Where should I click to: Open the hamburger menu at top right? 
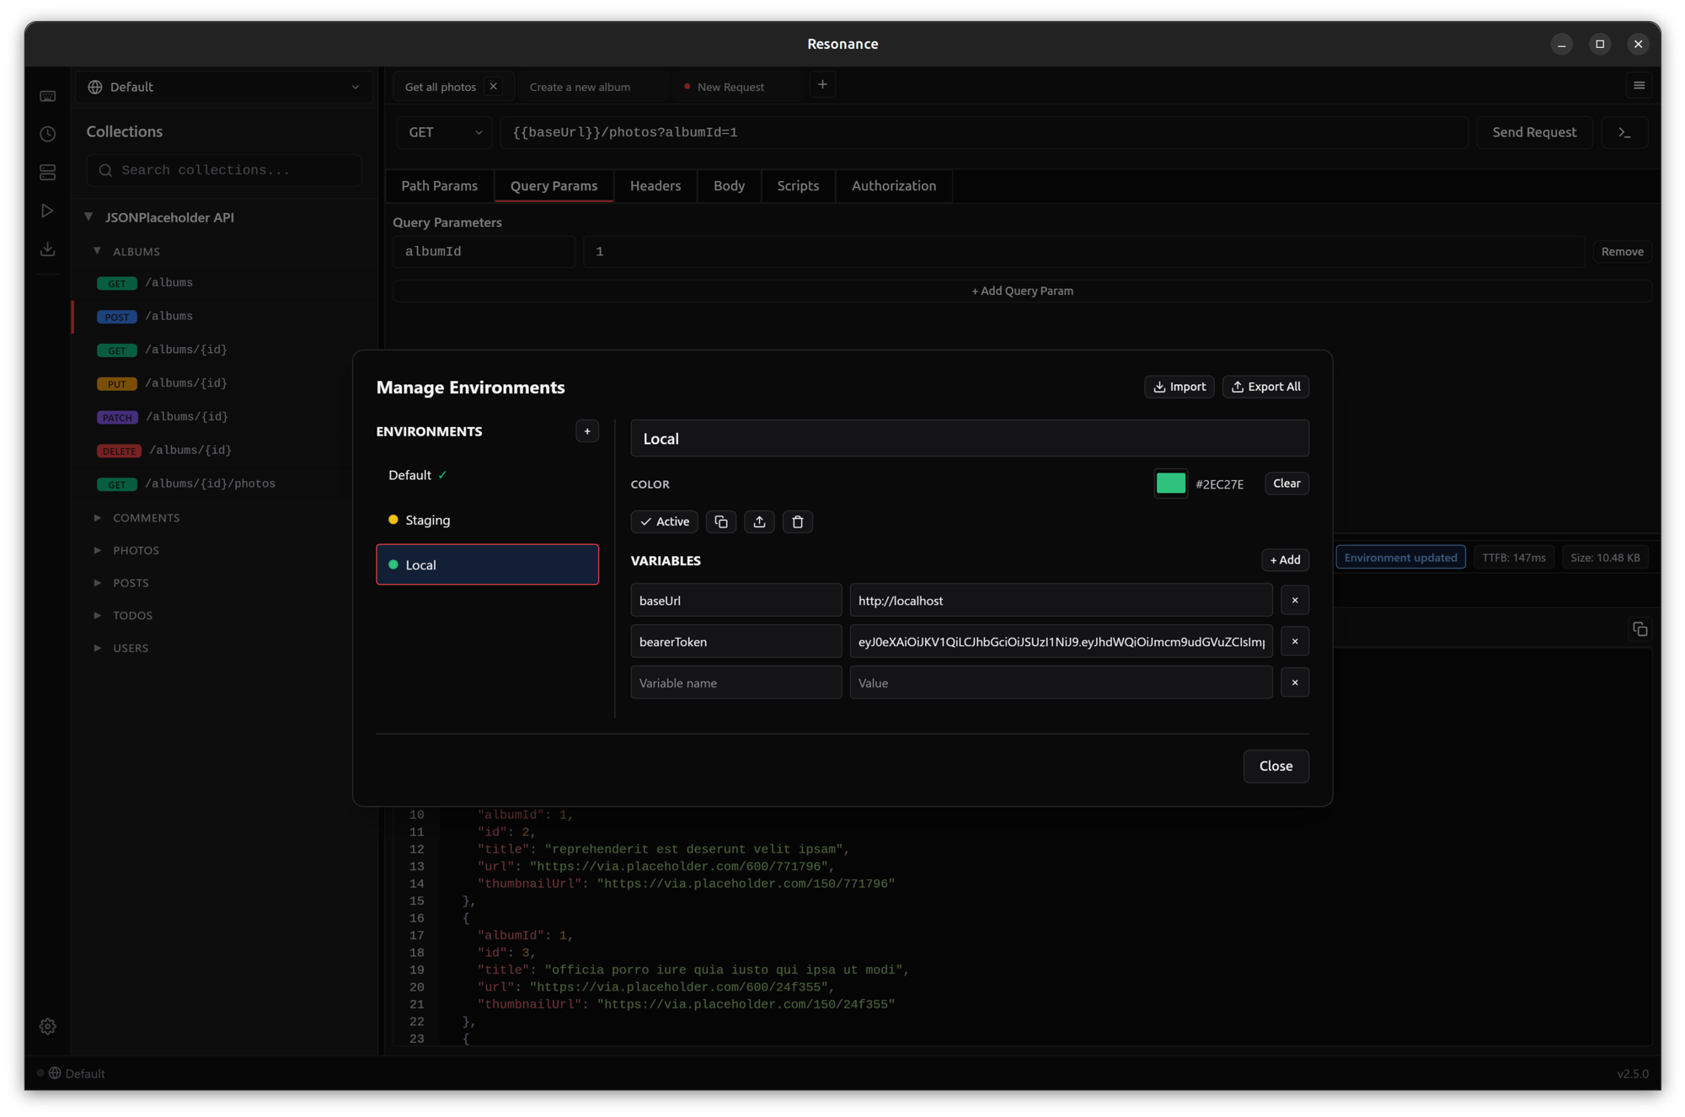[x=1640, y=85]
